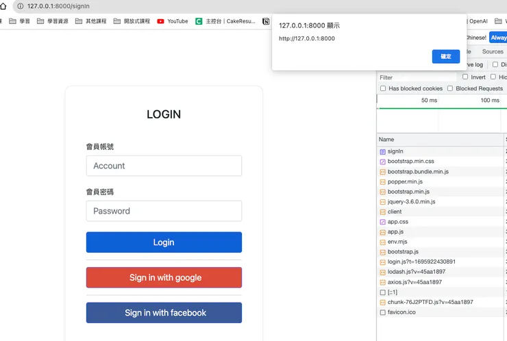Viewport: 507px width, 341px height.
Task: Select the axios.js?v=45aa1897 request
Action: point(440,282)
